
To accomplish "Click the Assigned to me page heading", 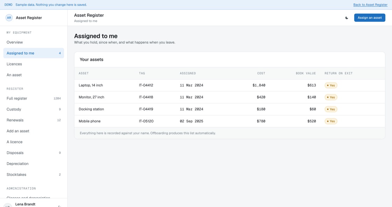I will point(96,36).
